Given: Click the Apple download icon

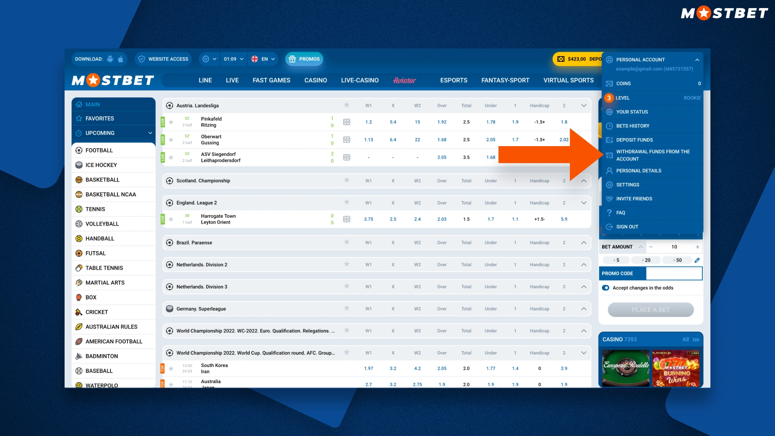Looking at the screenshot, I should (x=120, y=59).
